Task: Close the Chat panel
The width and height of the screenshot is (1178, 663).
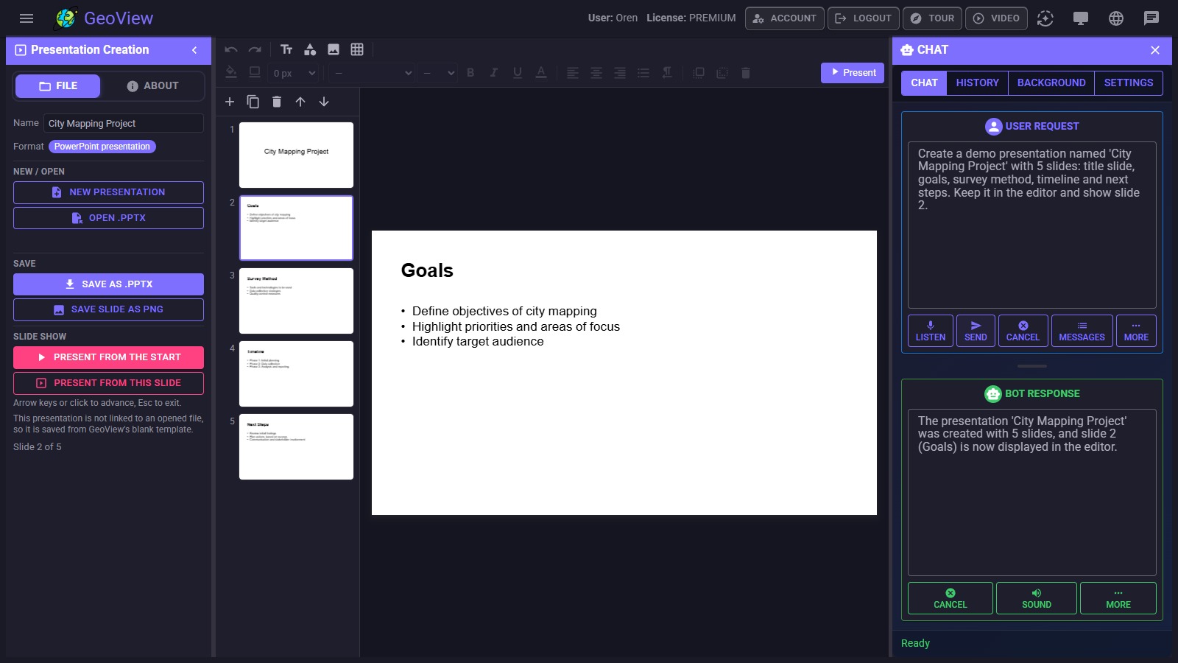Action: [1155, 50]
